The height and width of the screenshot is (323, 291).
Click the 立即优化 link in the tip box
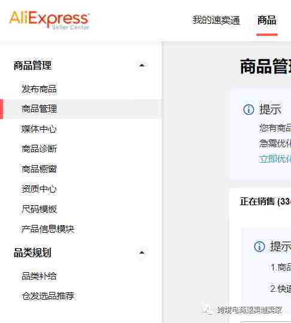click(275, 159)
